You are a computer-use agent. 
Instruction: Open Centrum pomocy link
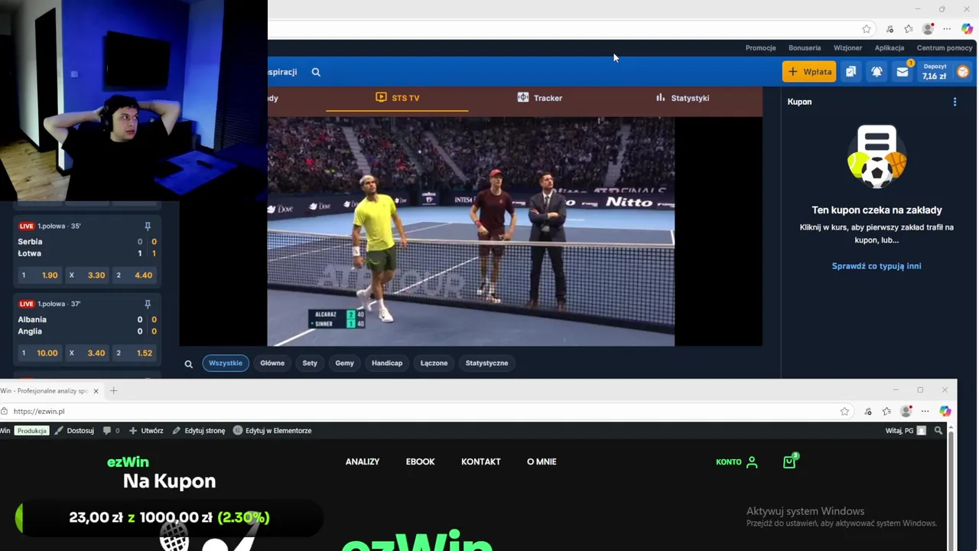click(x=945, y=47)
